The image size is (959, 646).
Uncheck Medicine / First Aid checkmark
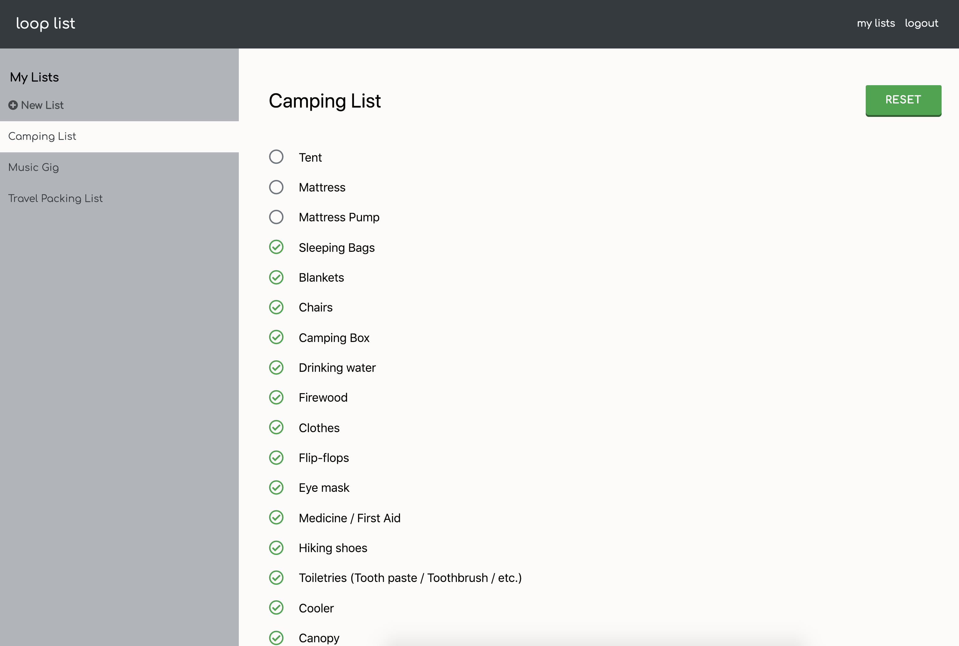276,518
